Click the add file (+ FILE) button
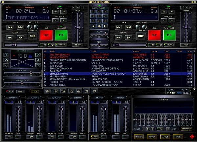Image resolution: width=197 pixels, height=142 pixels. click(71, 91)
